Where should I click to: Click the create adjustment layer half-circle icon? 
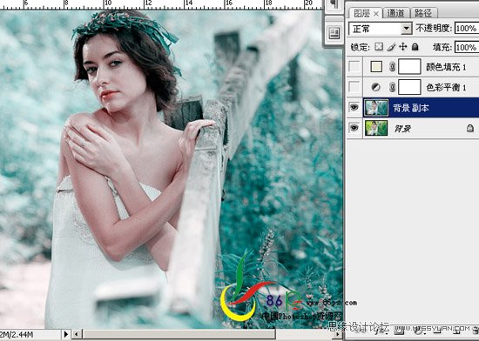coord(418,331)
